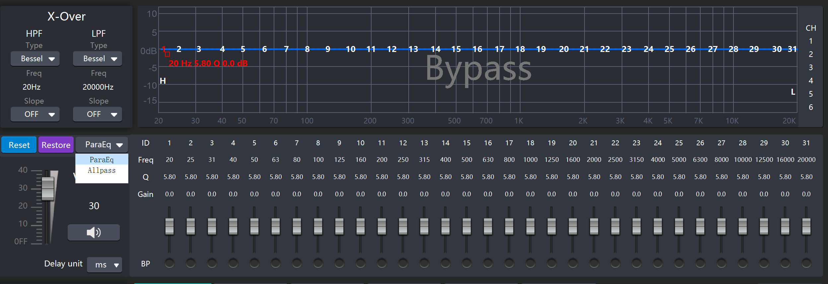Image resolution: width=828 pixels, height=284 pixels.
Task: Select channel 6 in CH list
Action: (810, 107)
